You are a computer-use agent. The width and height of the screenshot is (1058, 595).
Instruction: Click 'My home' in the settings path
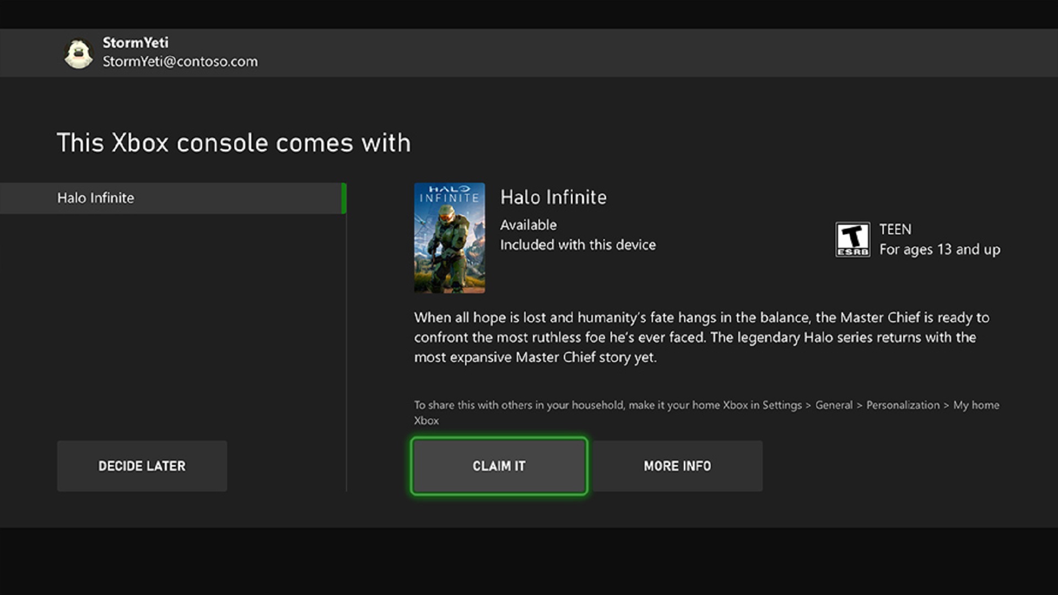tap(976, 405)
